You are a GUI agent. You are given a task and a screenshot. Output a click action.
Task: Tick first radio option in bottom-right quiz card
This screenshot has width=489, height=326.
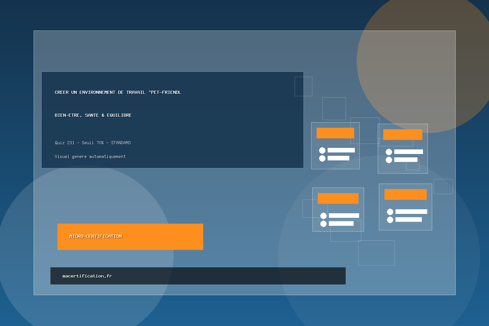tap(390, 212)
